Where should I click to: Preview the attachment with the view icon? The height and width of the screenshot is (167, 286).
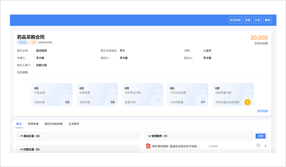[259, 146]
